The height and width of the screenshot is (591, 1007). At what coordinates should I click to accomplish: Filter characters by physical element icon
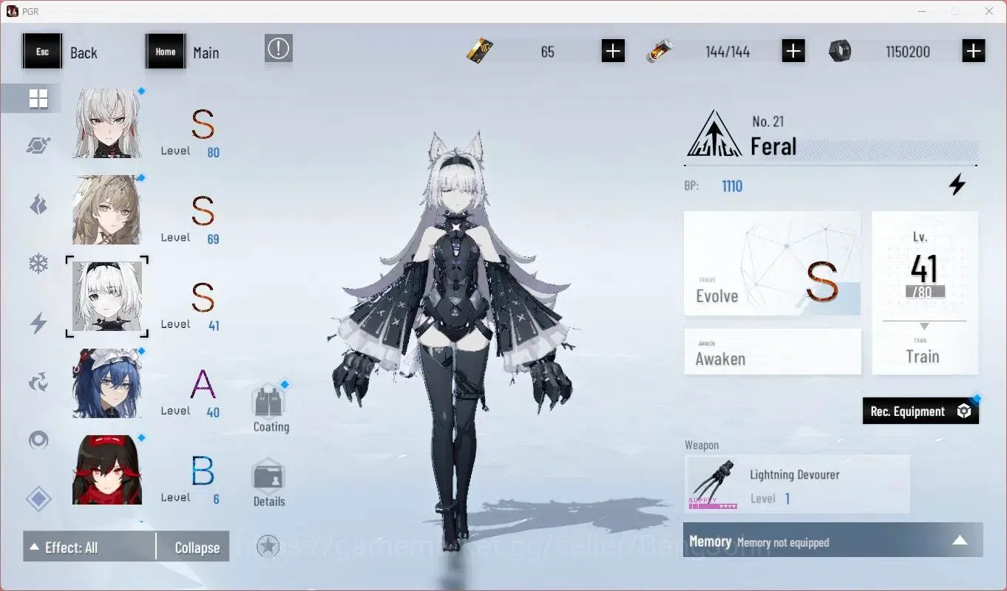tap(38, 146)
